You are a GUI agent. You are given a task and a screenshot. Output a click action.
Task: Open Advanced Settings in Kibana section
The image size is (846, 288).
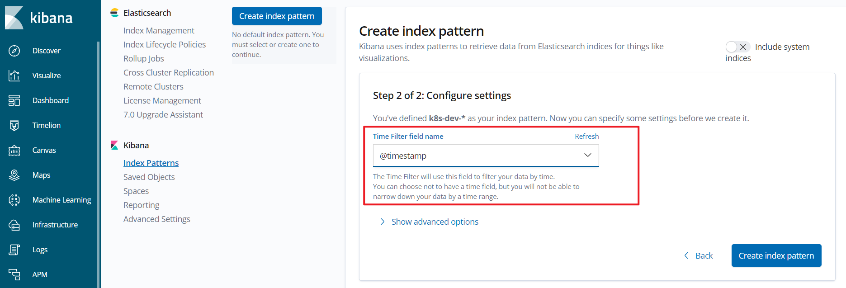(x=156, y=219)
